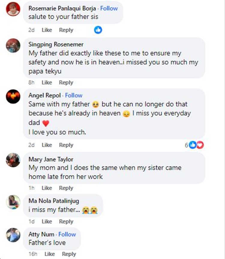Click the 8h timestamp on Singping's comment
Image resolution: width=225 pixels, height=259 pixels.
pos(31,83)
